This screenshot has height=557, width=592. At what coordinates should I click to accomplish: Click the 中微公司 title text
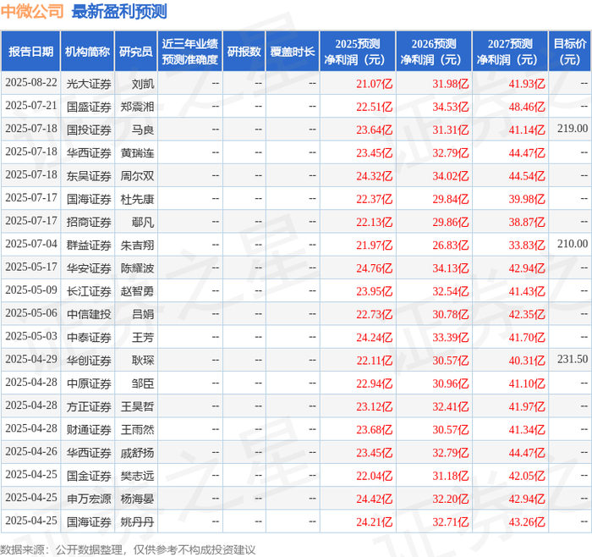[x=32, y=12]
